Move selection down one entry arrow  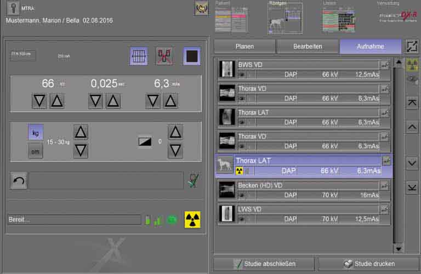click(412, 163)
